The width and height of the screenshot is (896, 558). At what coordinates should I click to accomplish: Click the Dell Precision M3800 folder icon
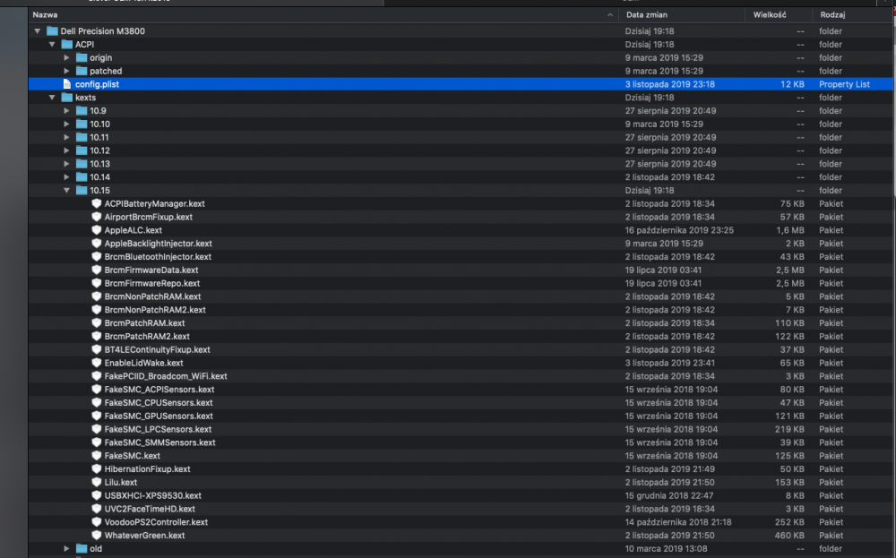tap(53, 30)
